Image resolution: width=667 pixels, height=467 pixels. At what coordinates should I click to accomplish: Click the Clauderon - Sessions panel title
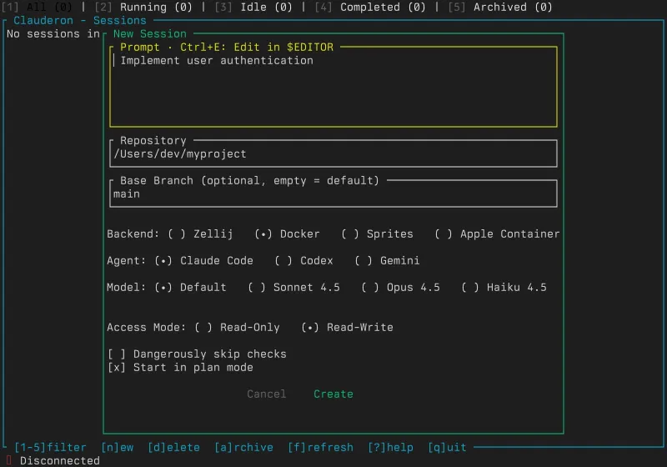(x=80, y=20)
